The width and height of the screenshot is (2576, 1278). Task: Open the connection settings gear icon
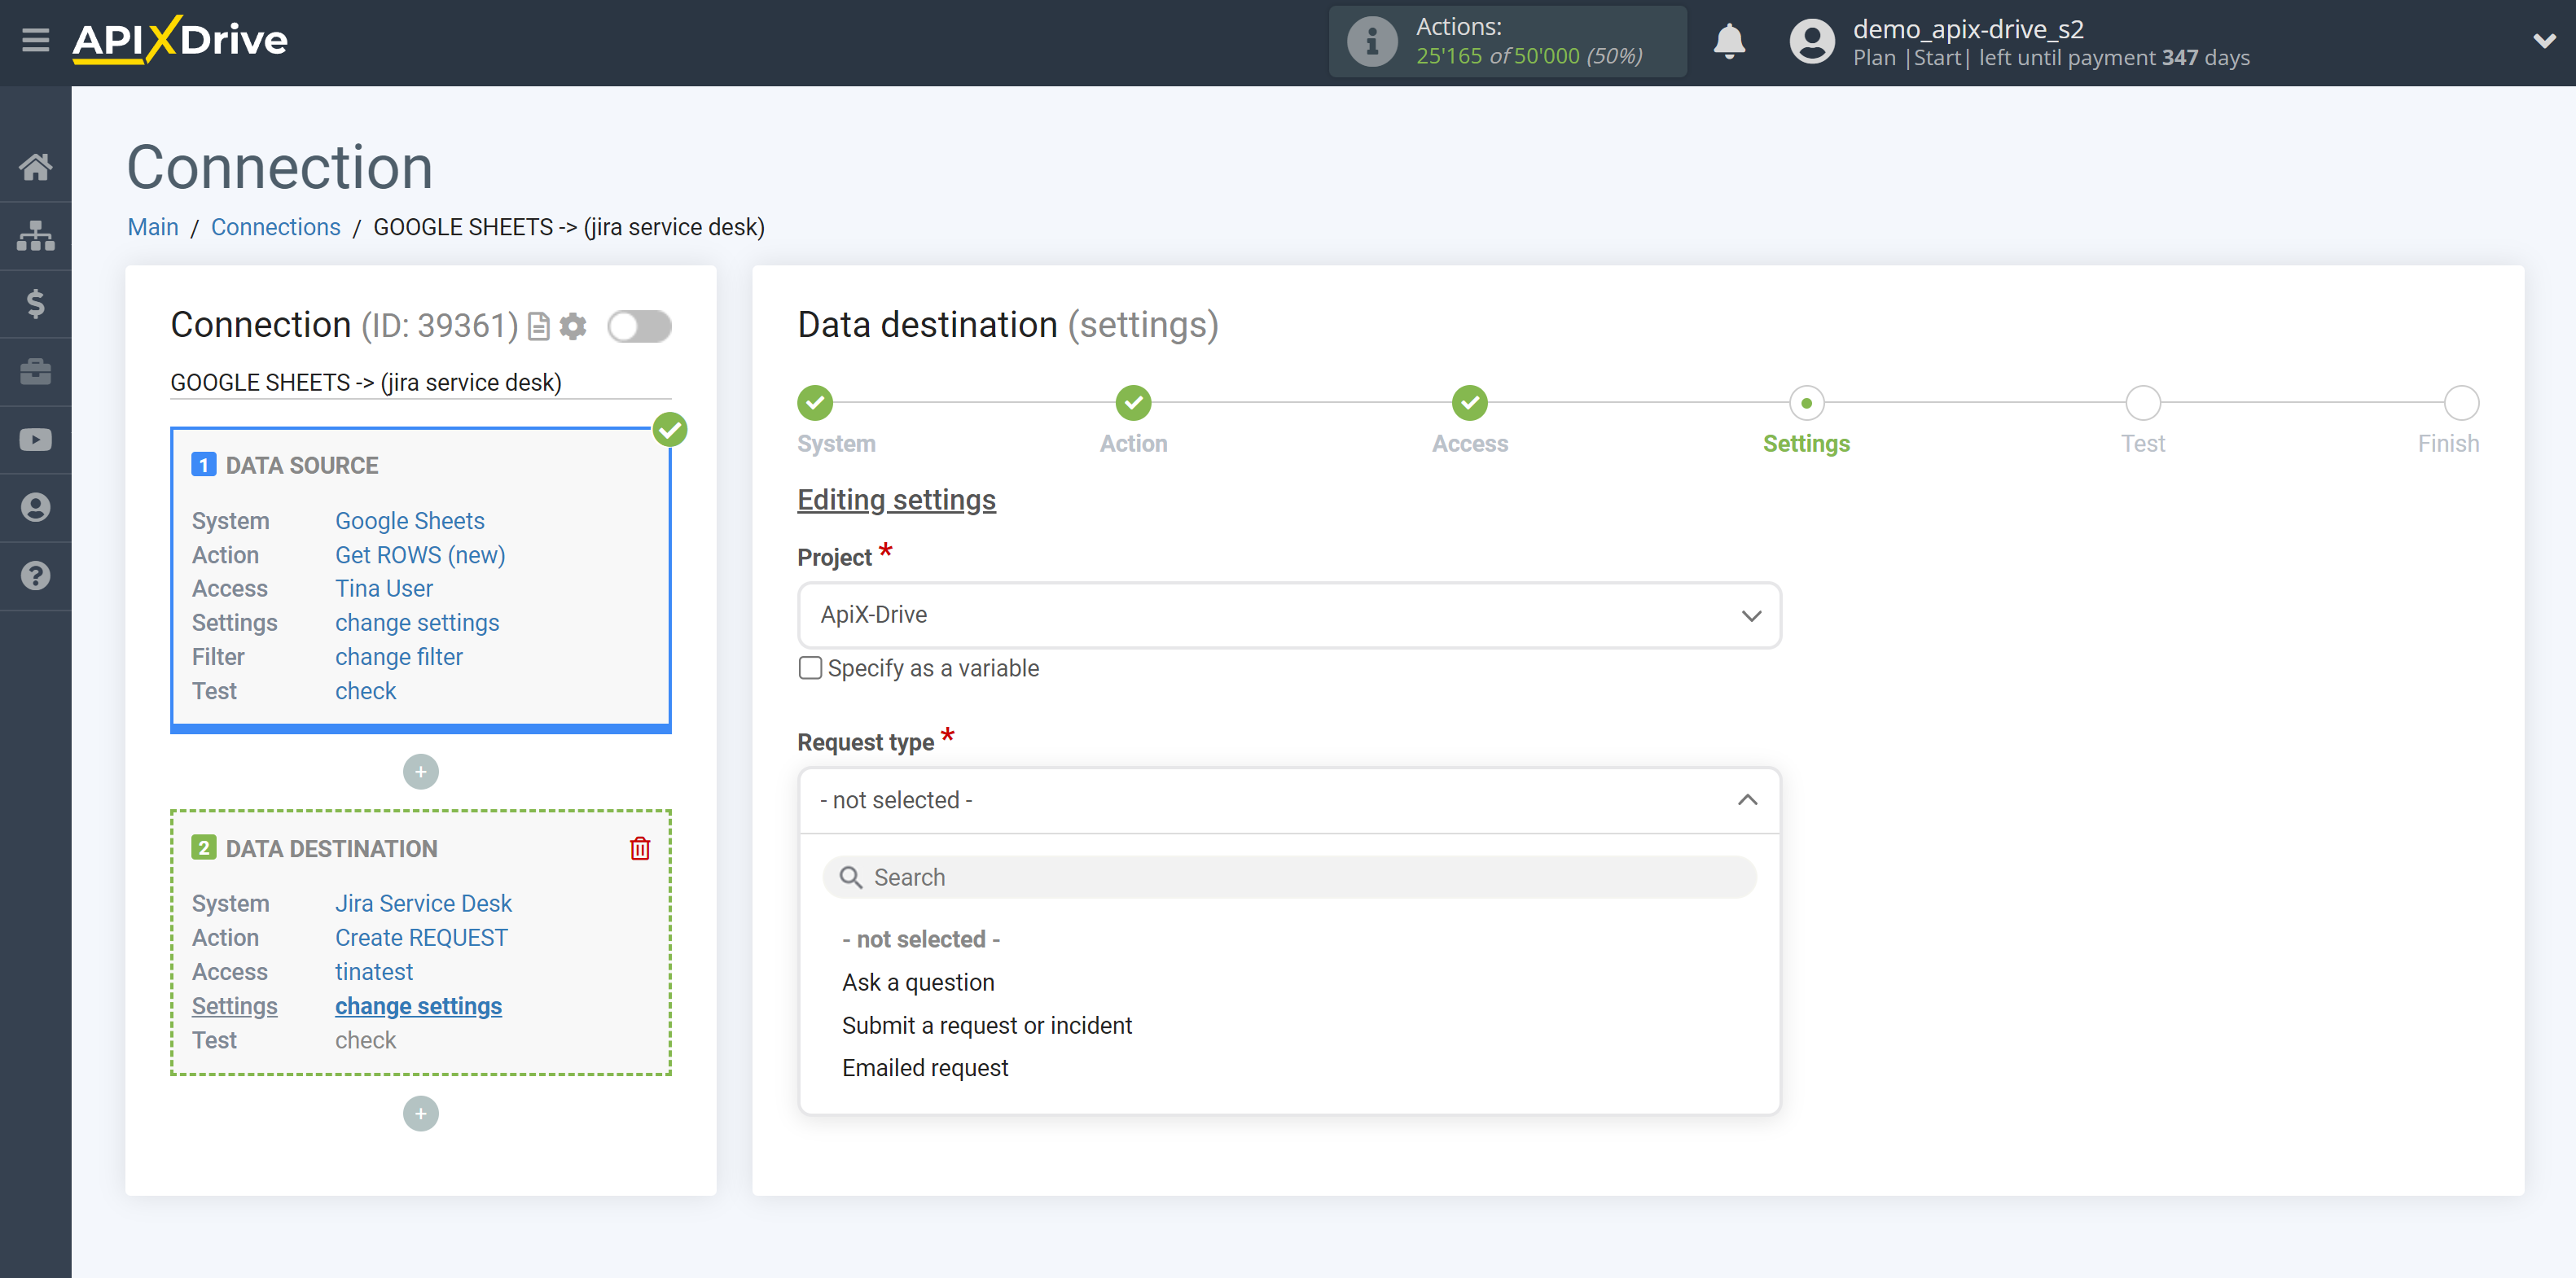coord(573,326)
